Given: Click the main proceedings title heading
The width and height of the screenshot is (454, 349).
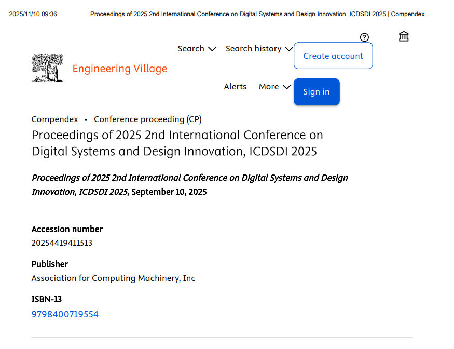Looking at the screenshot, I should click(177, 143).
